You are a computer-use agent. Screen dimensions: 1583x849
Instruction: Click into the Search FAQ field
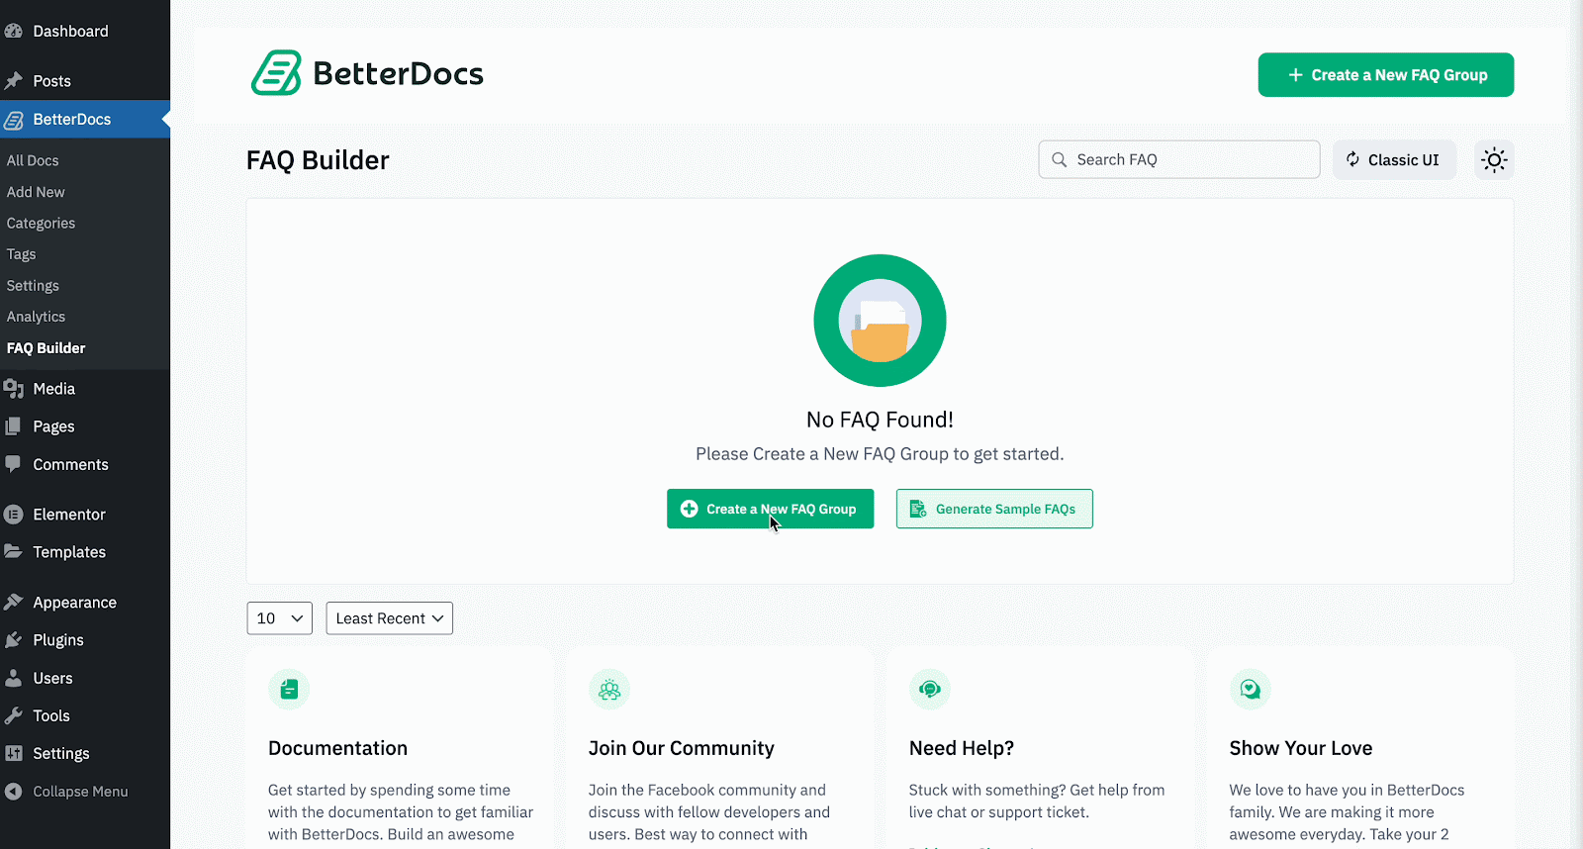1179,159
